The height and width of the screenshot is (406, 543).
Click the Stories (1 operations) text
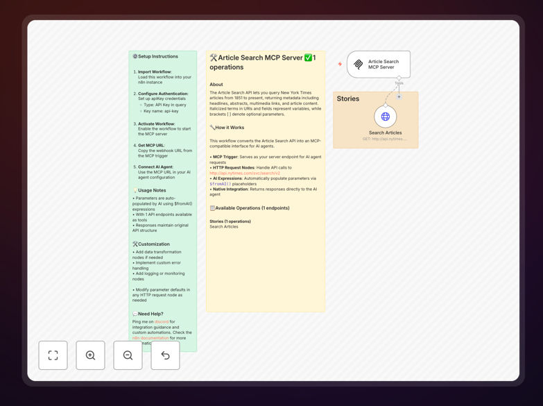[x=230, y=221]
